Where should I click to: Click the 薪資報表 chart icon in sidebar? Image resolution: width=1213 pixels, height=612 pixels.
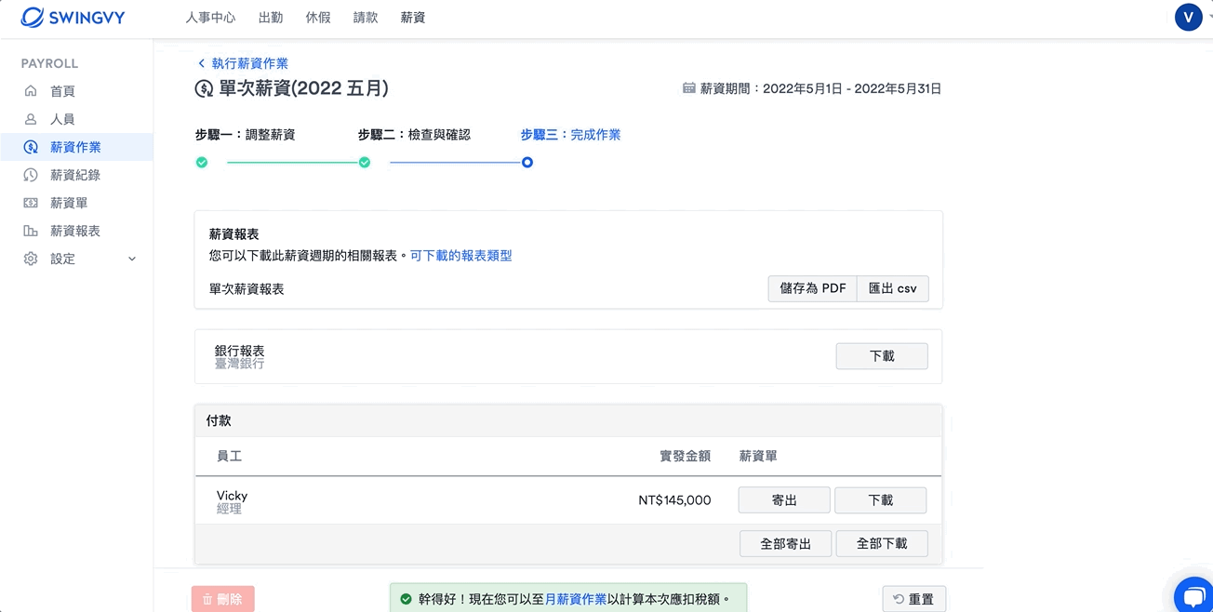pos(31,231)
